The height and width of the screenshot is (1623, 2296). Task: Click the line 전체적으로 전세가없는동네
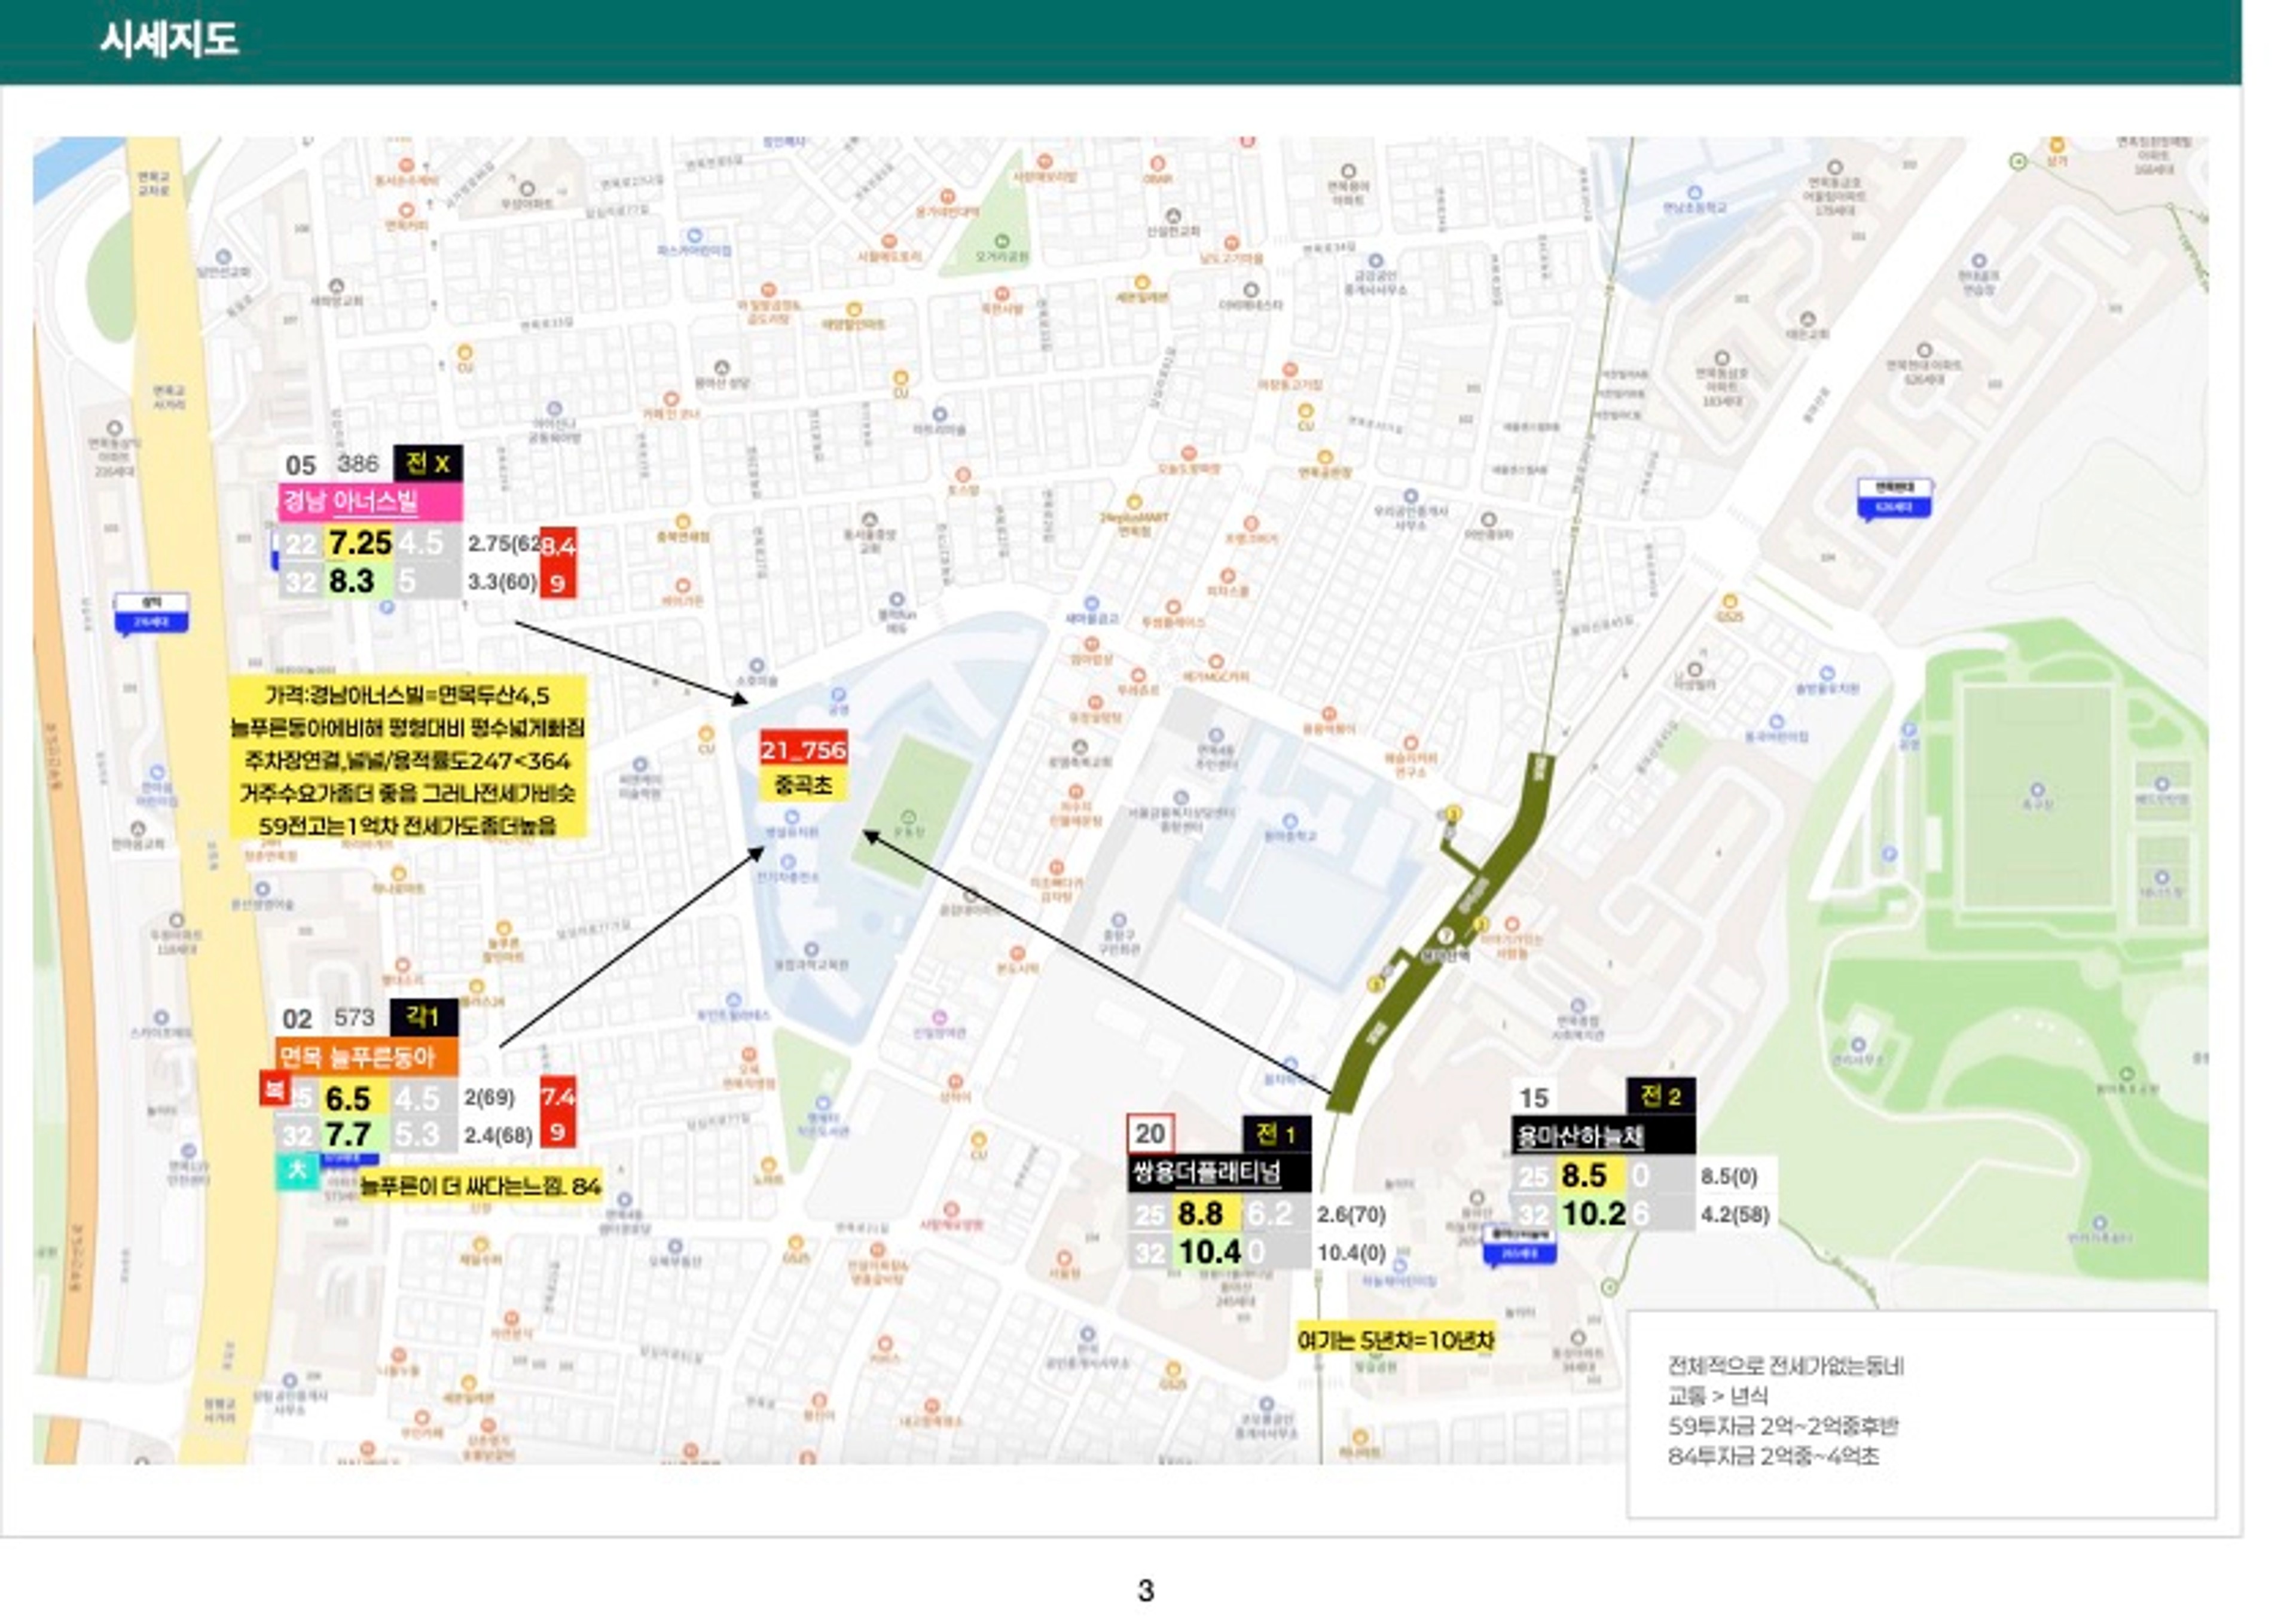click(x=1785, y=1366)
